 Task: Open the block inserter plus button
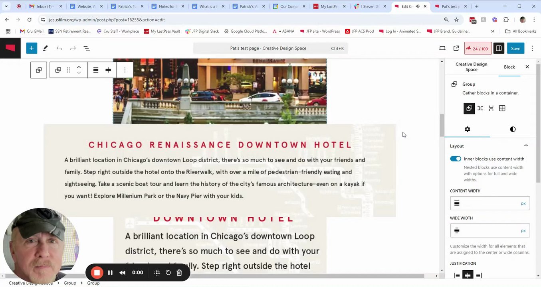click(32, 48)
